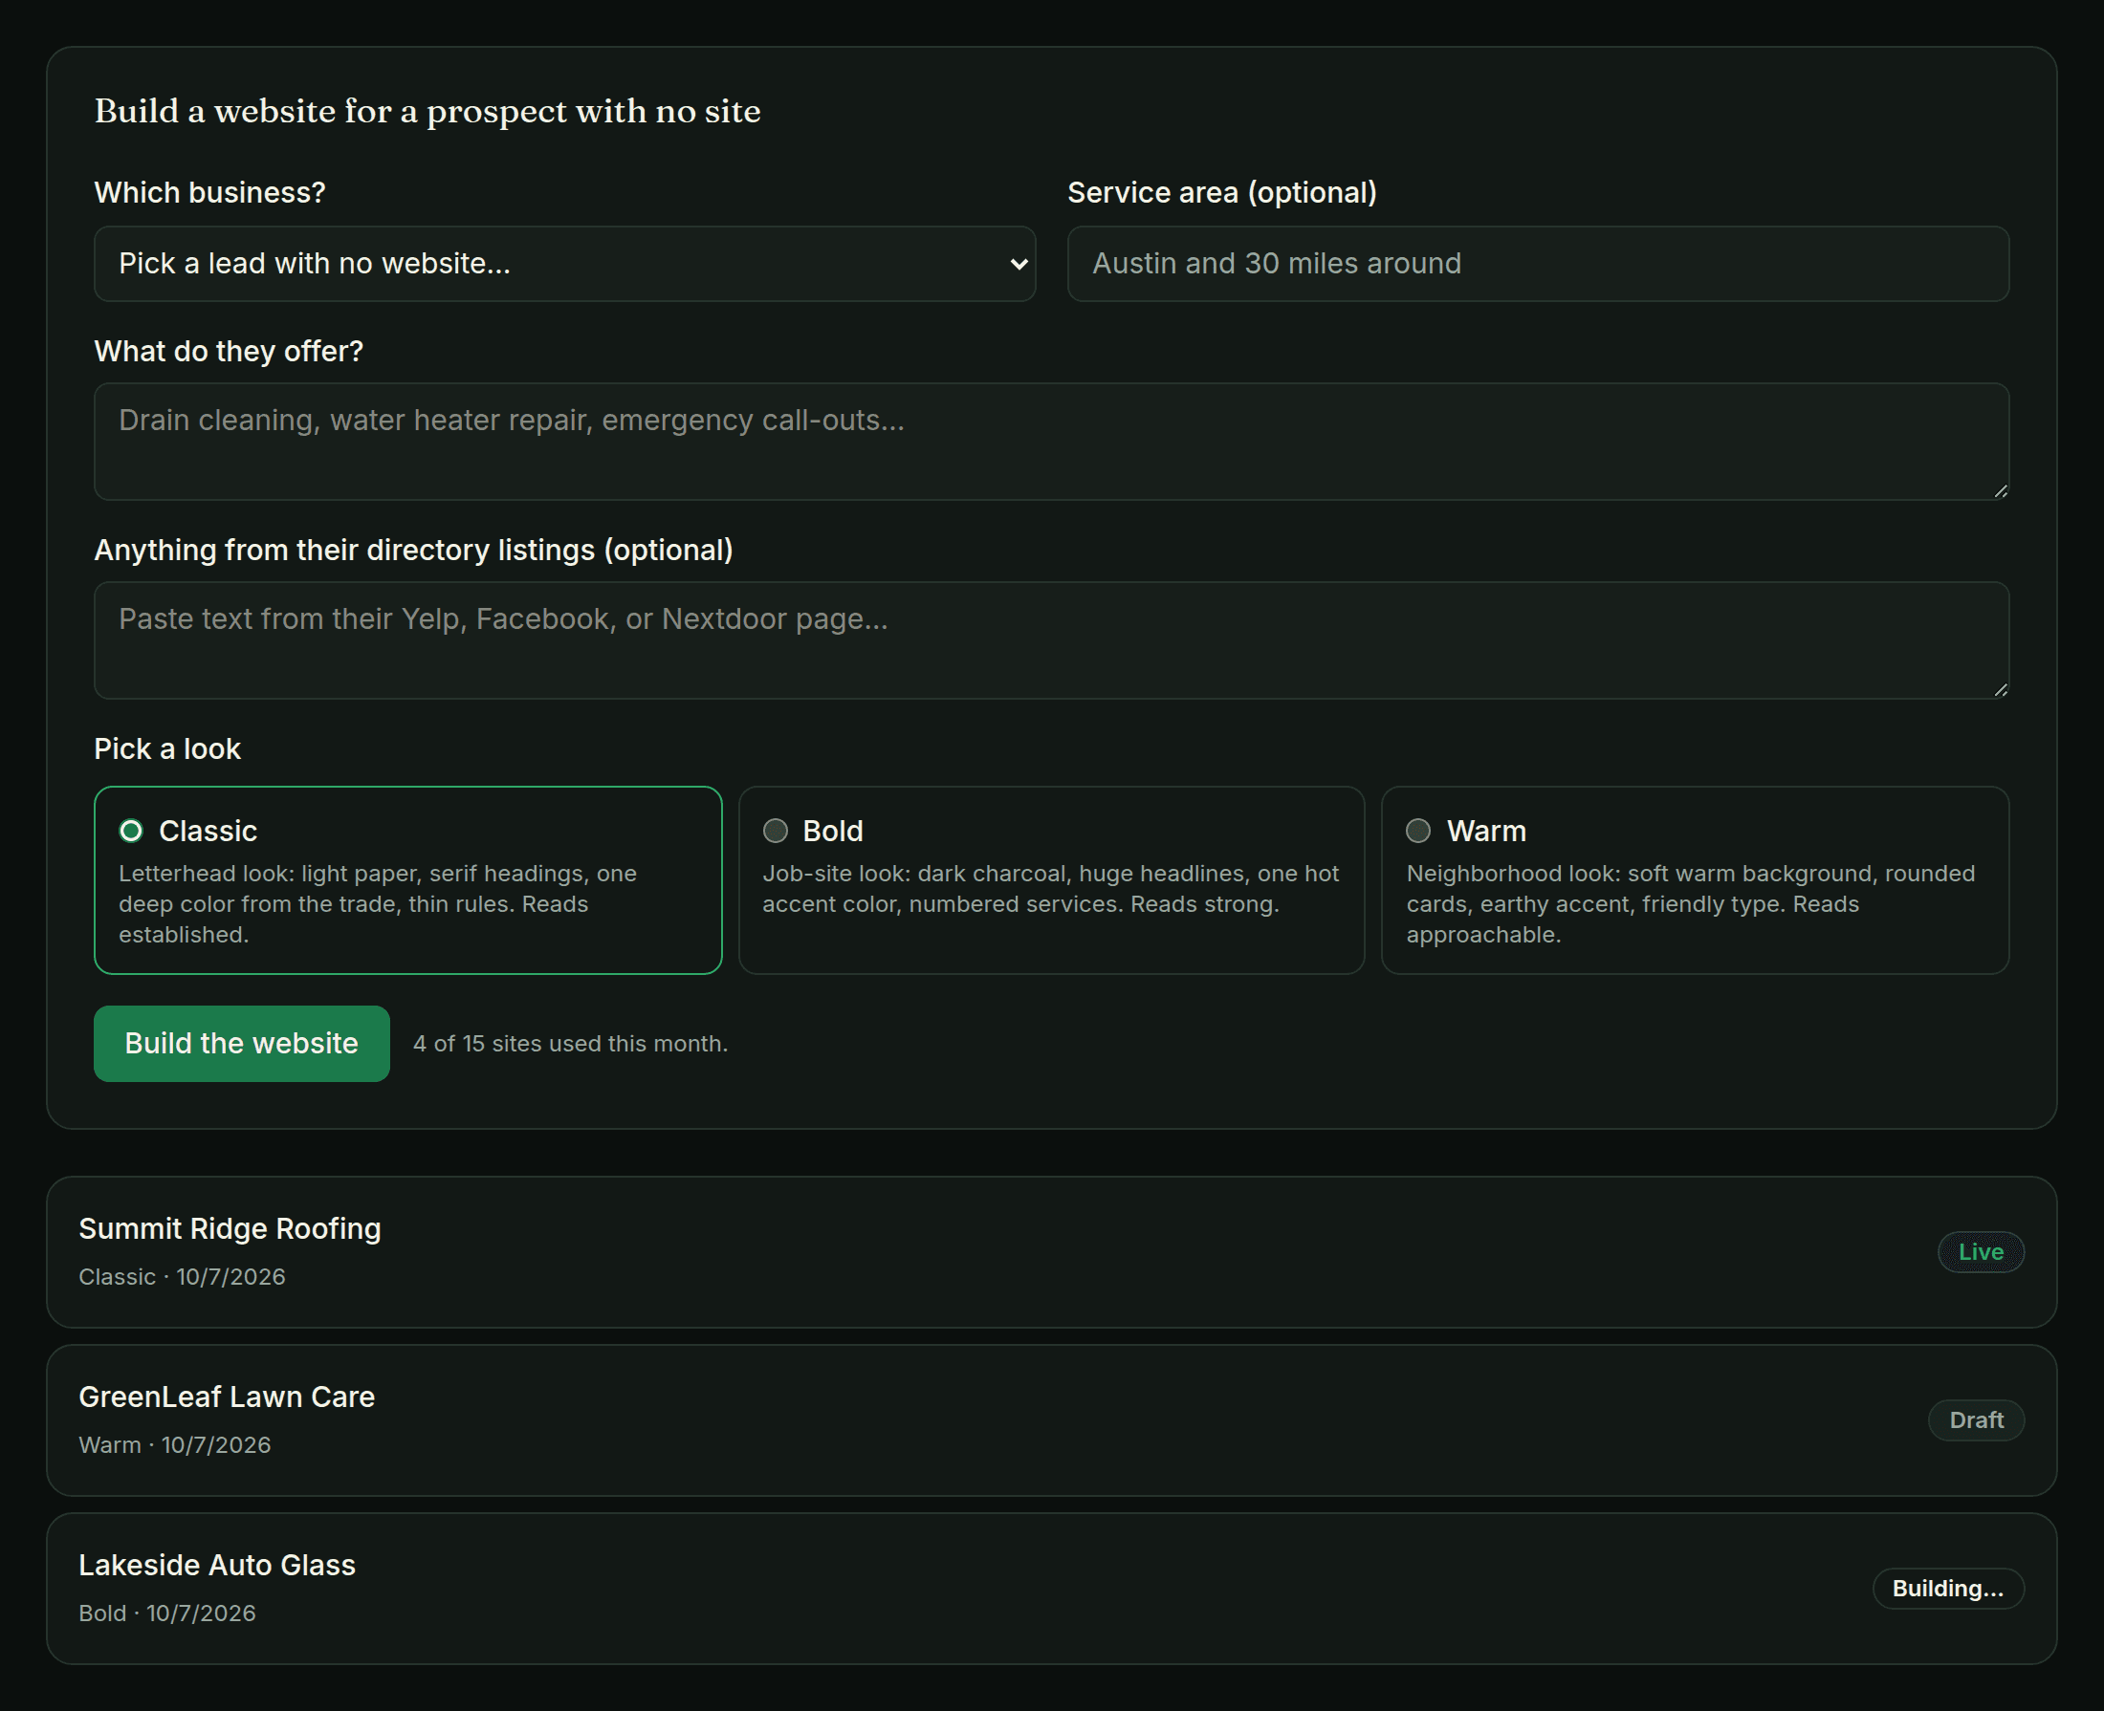Click the directory listings text area
2104x1711 pixels.
pyautogui.click(x=1051, y=639)
